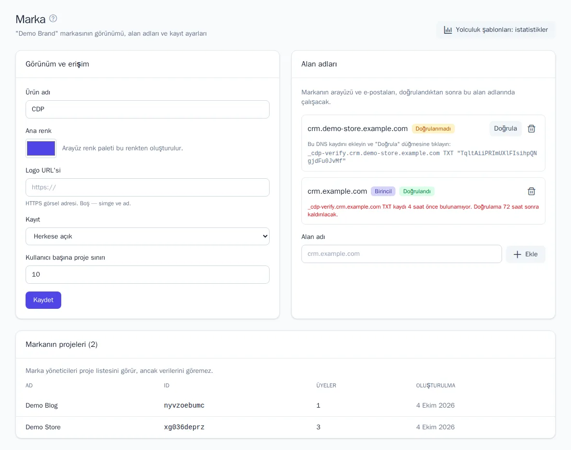Open Yolculuk şablonları: istatistikler
This screenshot has height=450, width=571.
(496, 30)
